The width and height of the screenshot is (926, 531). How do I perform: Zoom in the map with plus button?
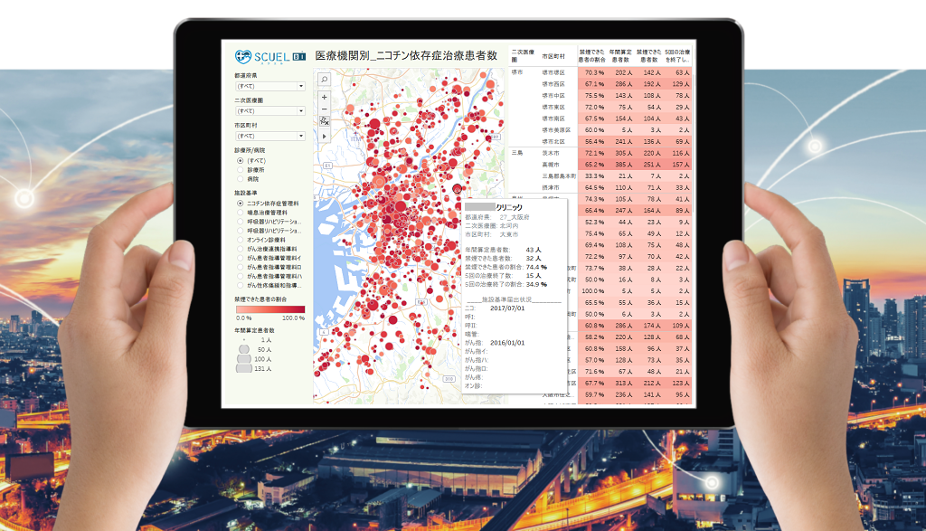click(x=324, y=97)
